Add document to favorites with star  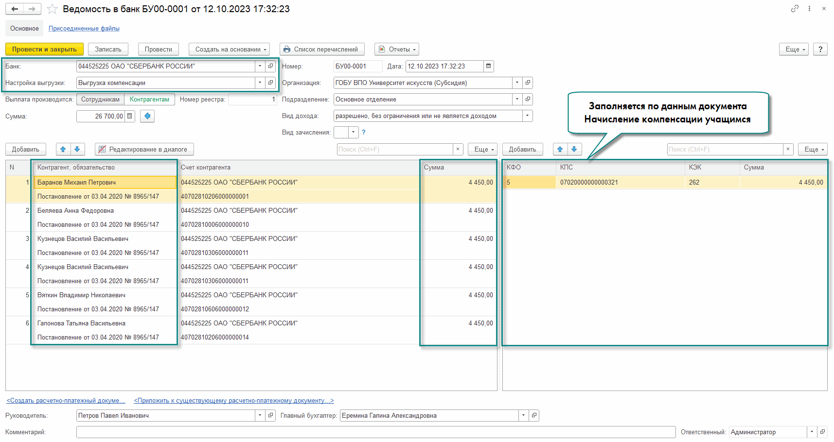(x=52, y=9)
